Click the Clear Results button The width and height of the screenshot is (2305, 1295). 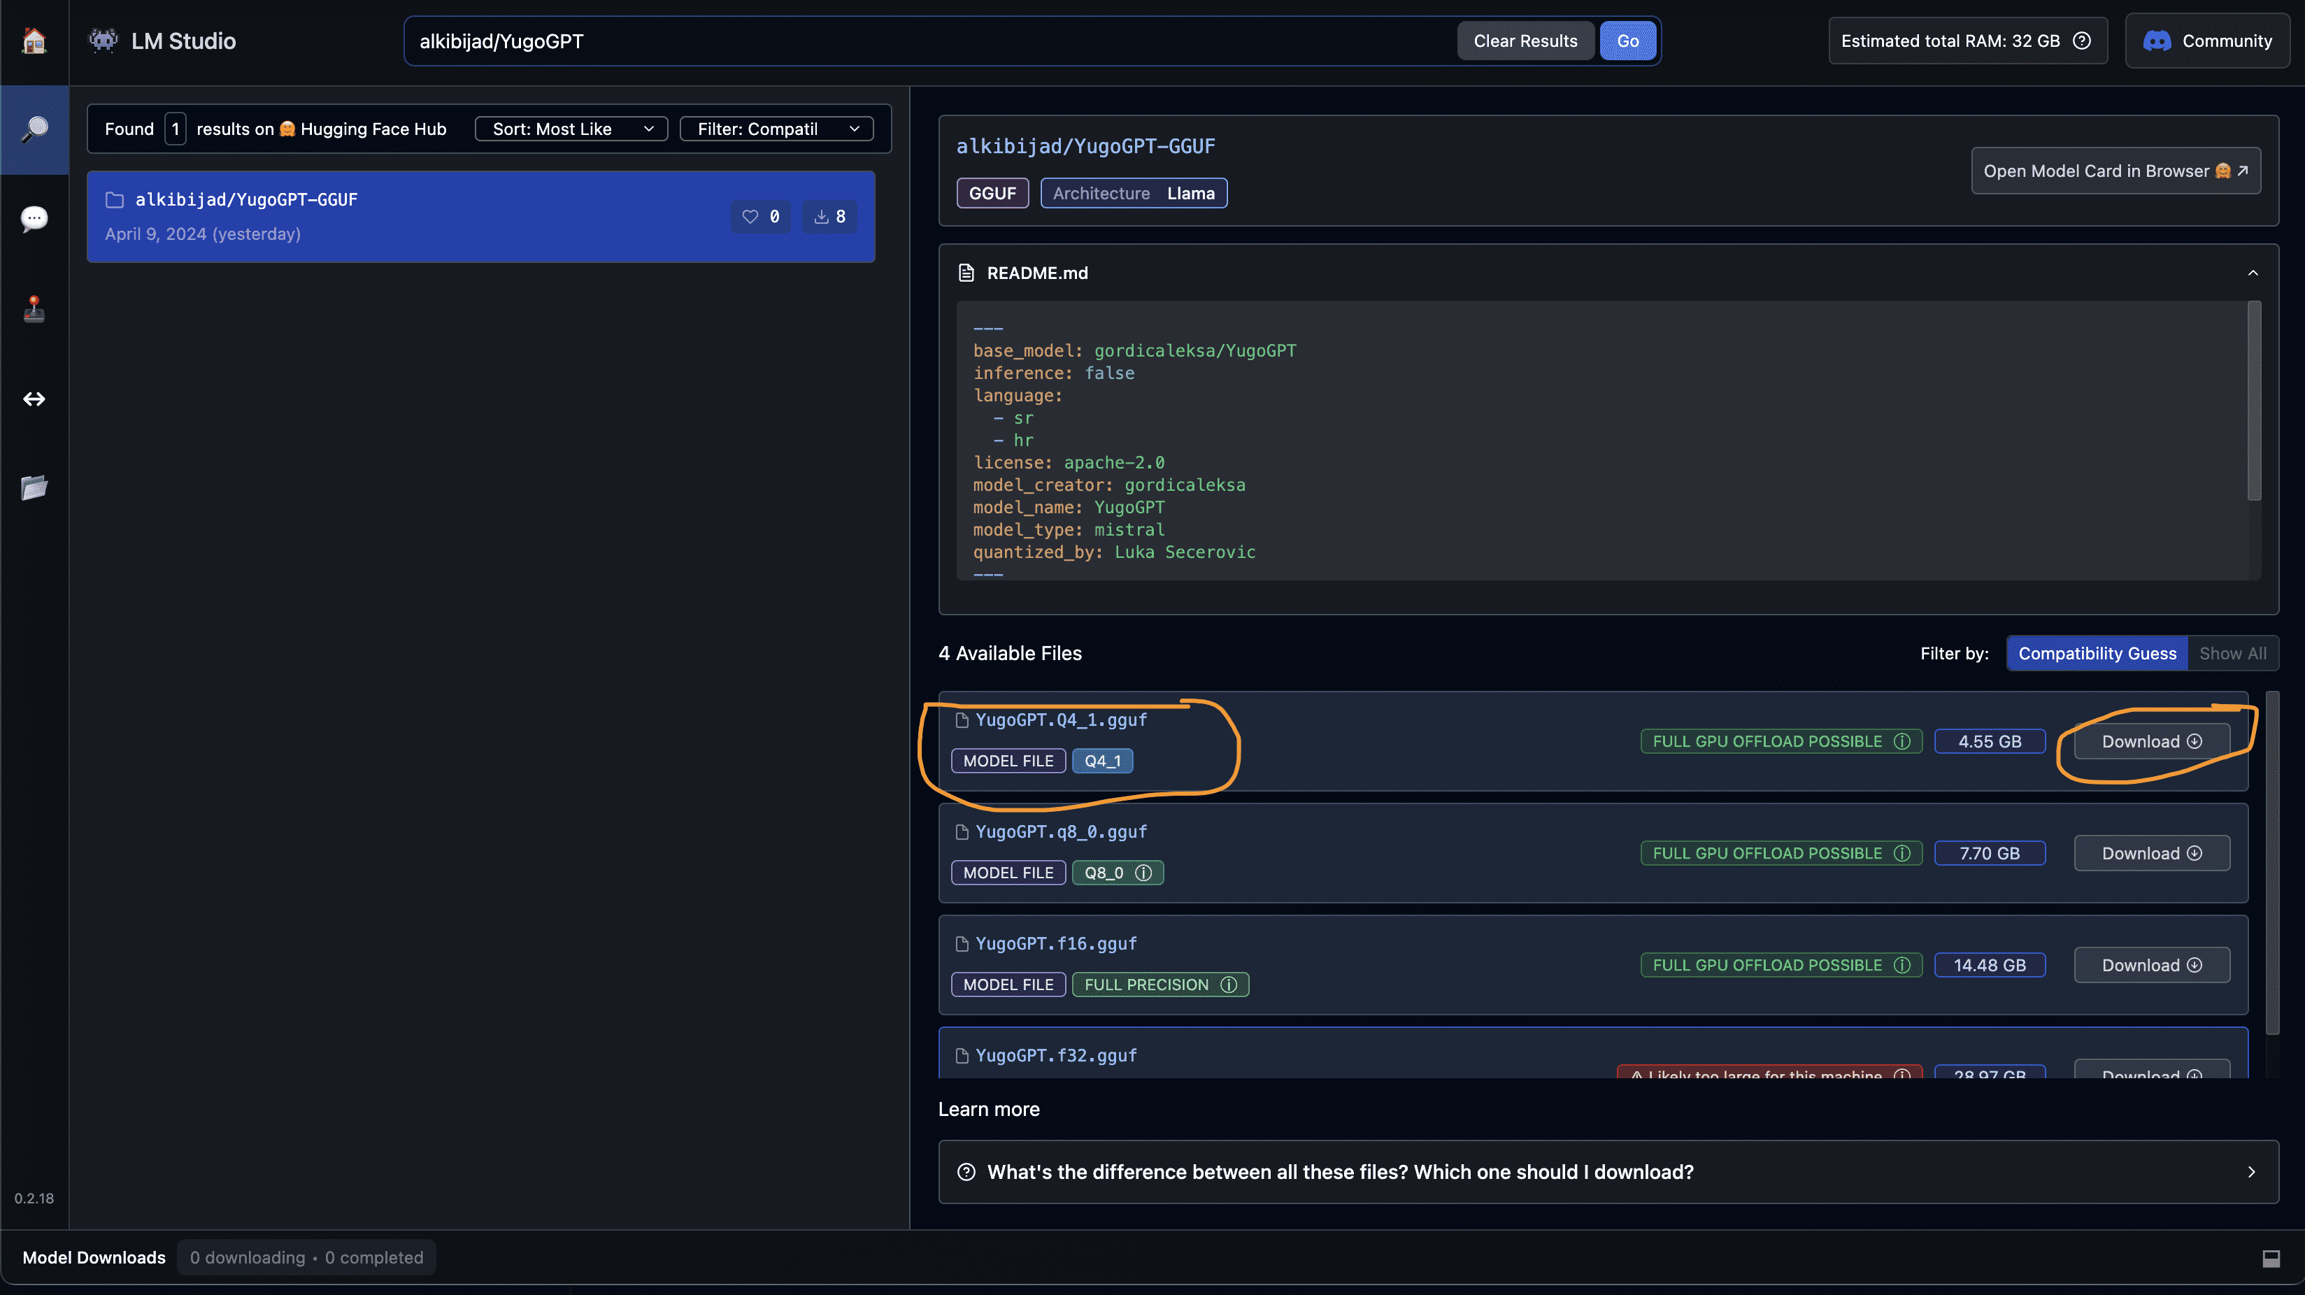(1525, 41)
